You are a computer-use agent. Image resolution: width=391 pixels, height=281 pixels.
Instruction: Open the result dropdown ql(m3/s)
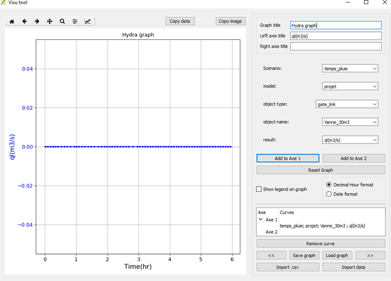click(x=350, y=140)
